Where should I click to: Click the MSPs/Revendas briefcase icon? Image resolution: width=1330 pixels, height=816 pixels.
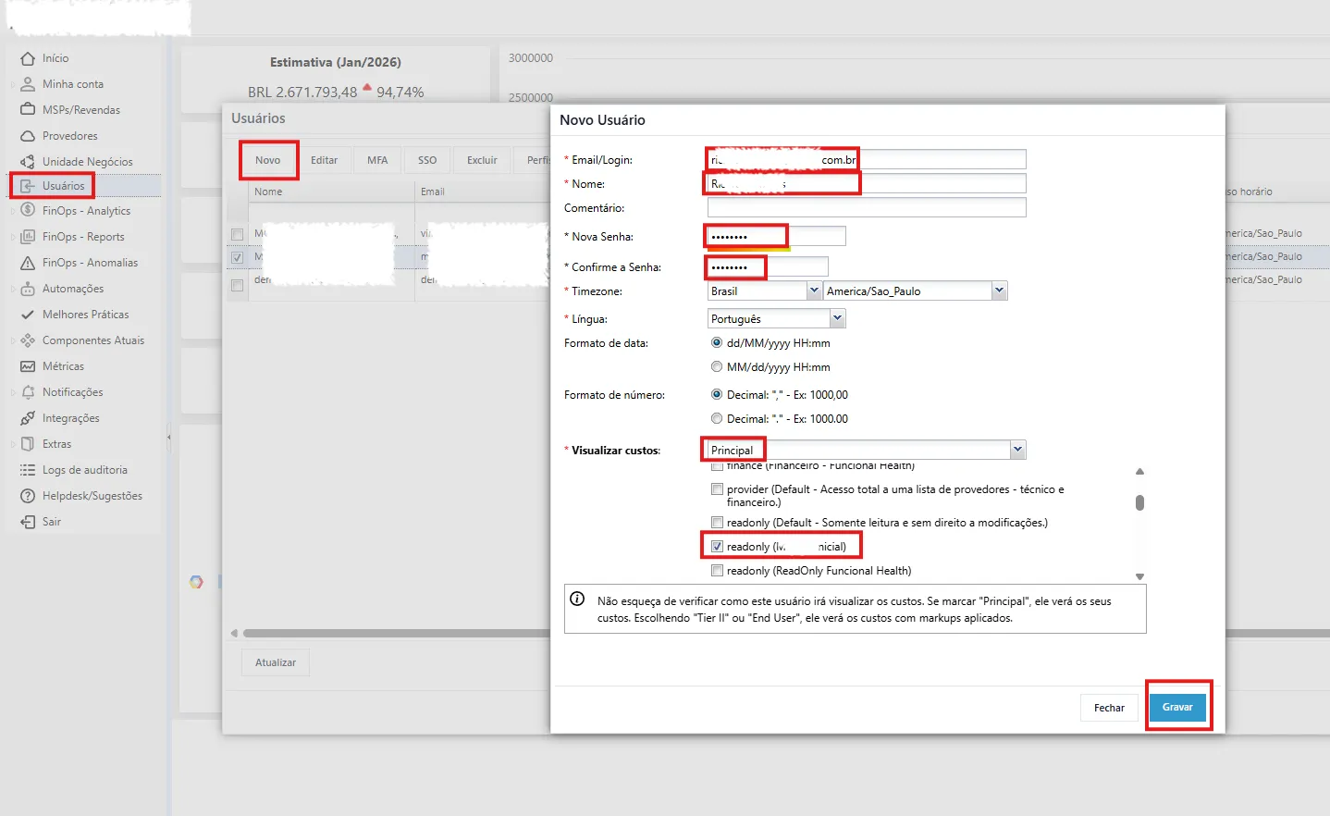tap(28, 110)
